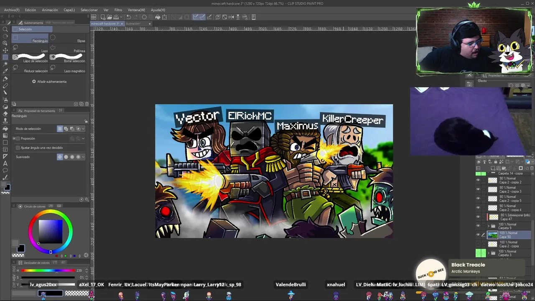535x301 pixels.
Task: Choose the Polilínea selection subtool
Action: coord(68,49)
